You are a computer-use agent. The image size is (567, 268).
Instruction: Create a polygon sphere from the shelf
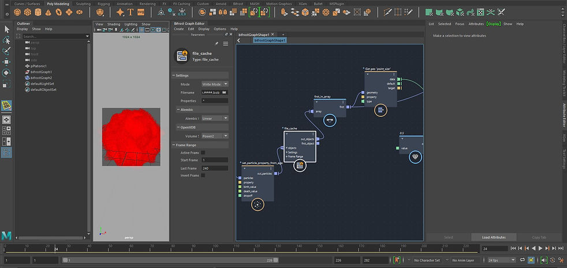point(17,12)
